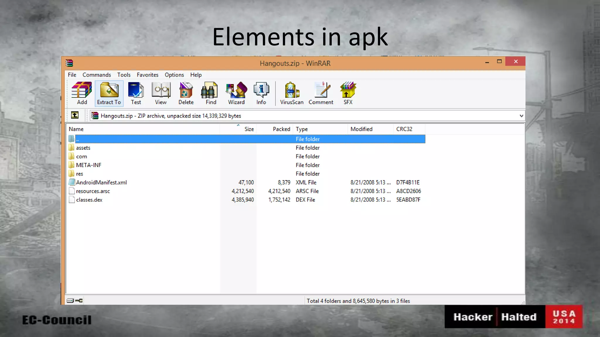The width and height of the screenshot is (600, 337).
Task: Select the META-INF folder icon
Action: 71,165
